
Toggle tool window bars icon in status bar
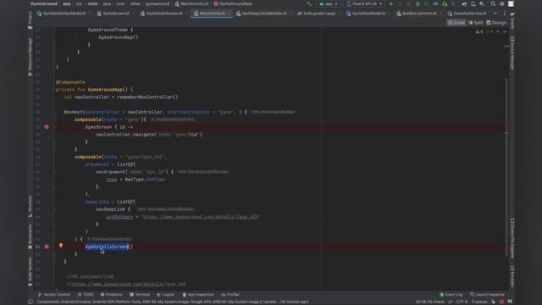point(30,302)
